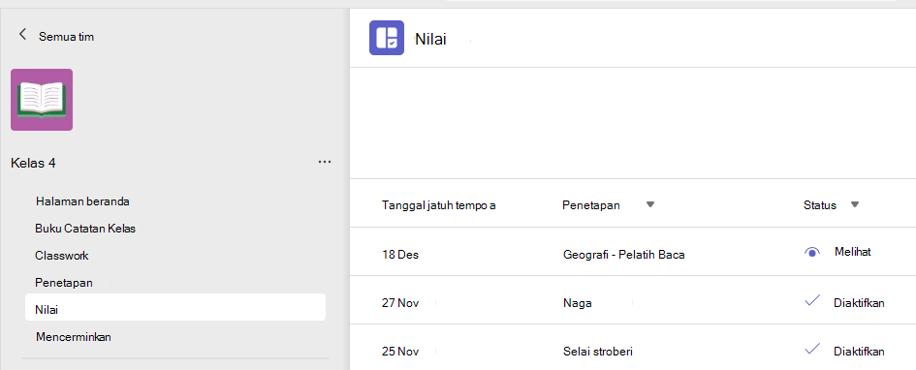Open the Kelas 4 more options ellipsis
916x370 pixels.
pos(325,162)
